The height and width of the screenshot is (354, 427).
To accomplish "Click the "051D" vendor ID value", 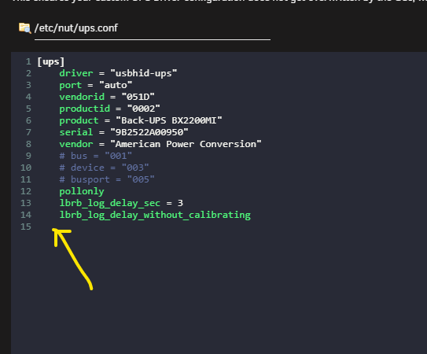I will [138, 97].
